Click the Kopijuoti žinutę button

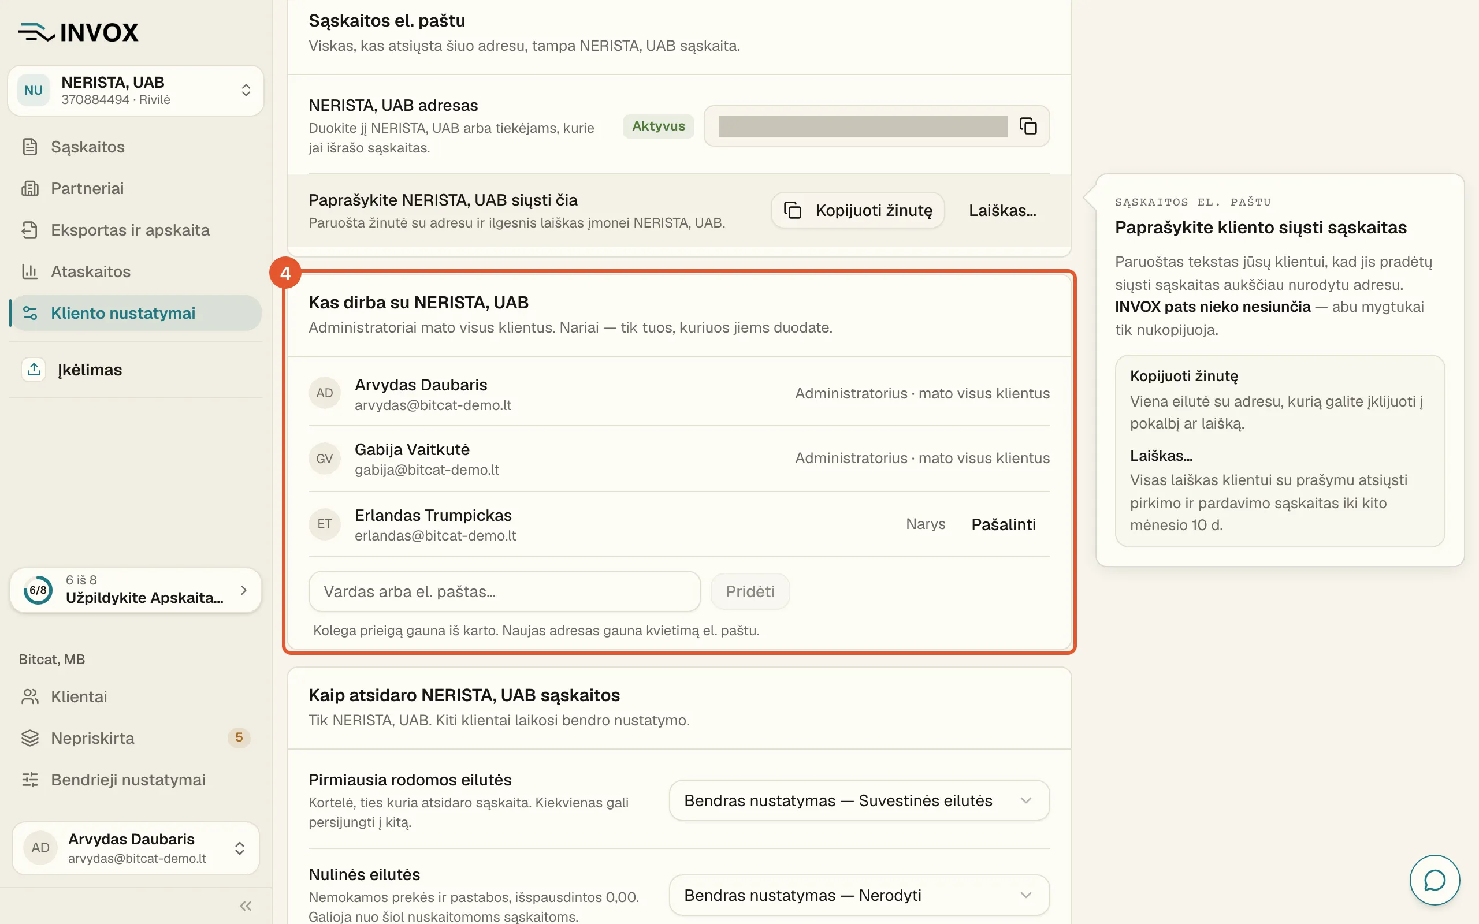pyautogui.click(x=857, y=210)
